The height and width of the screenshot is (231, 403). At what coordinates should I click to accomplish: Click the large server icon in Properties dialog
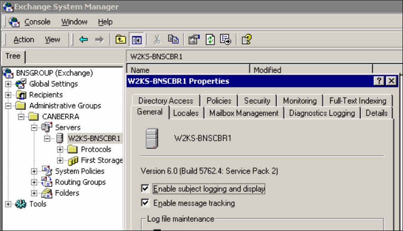click(151, 139)
